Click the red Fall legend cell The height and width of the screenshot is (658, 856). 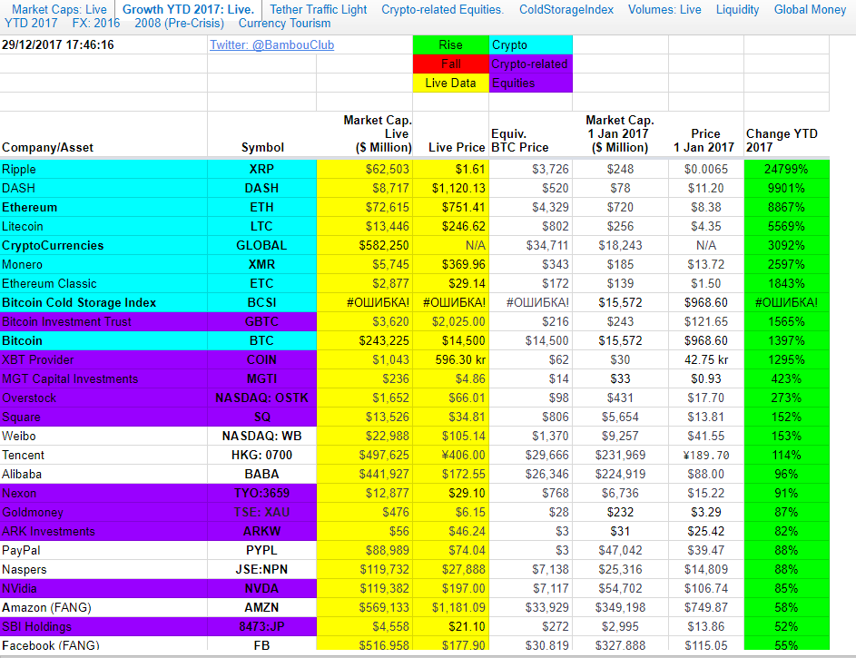450,64
